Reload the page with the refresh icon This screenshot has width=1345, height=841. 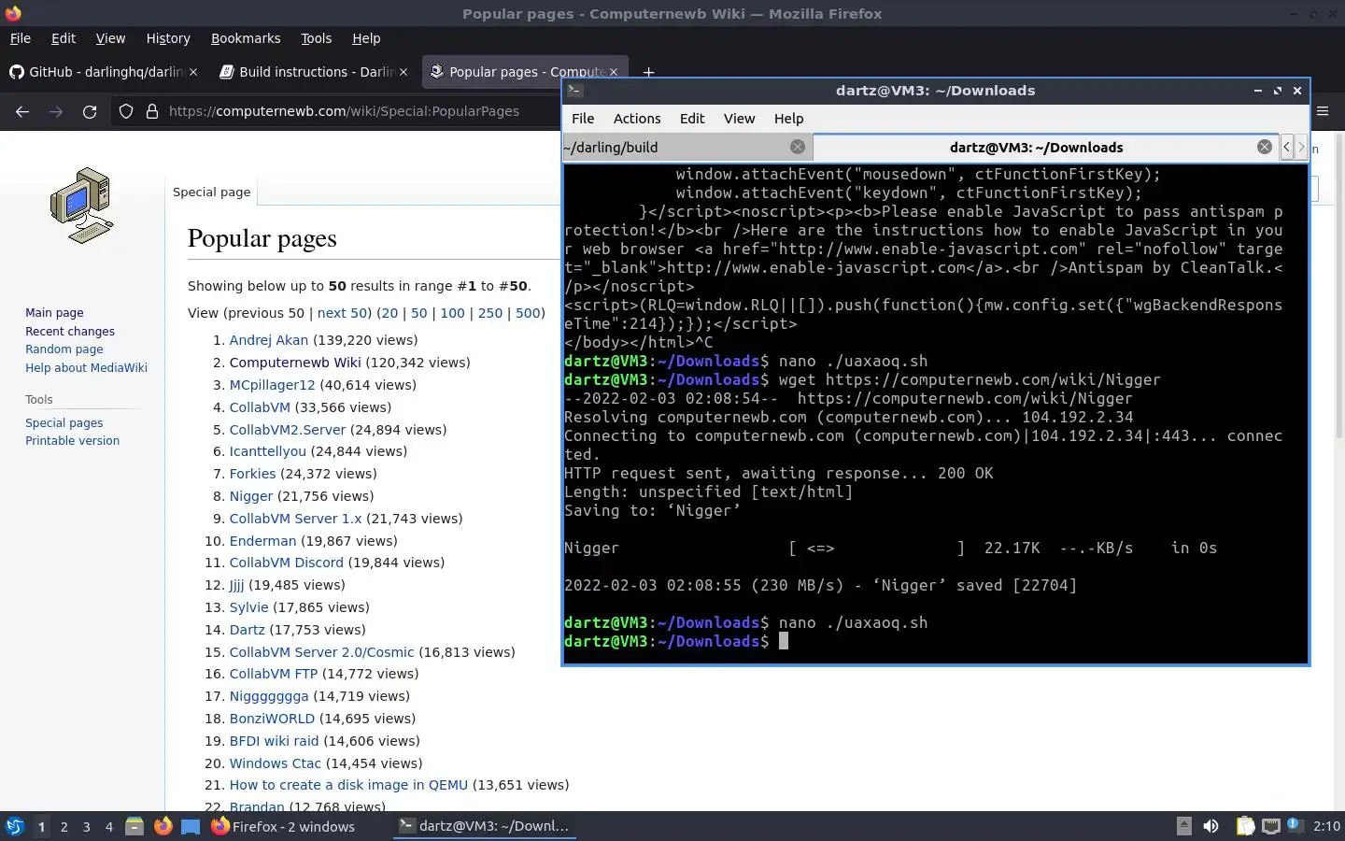[x=90, y=111]
